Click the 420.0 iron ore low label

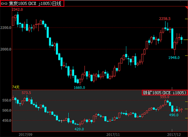[79, 129]
